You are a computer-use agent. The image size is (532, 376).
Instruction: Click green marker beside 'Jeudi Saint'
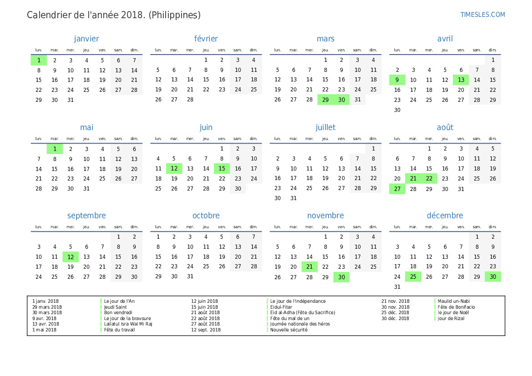[101, 307]
